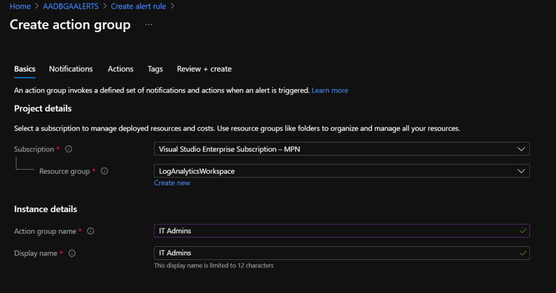
Task: Go to the Tags tab
Action: click(155, 69)
